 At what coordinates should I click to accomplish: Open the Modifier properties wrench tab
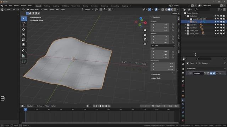pos(183,100)
